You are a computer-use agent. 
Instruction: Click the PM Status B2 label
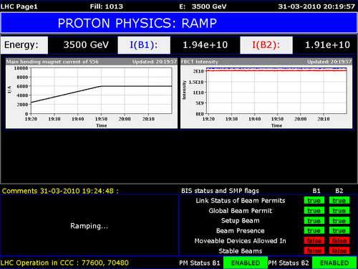(x=289, y=263)
